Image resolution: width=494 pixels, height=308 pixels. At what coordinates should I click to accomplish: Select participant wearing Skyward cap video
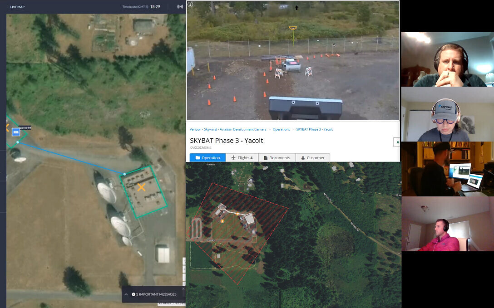coord(447,114)
